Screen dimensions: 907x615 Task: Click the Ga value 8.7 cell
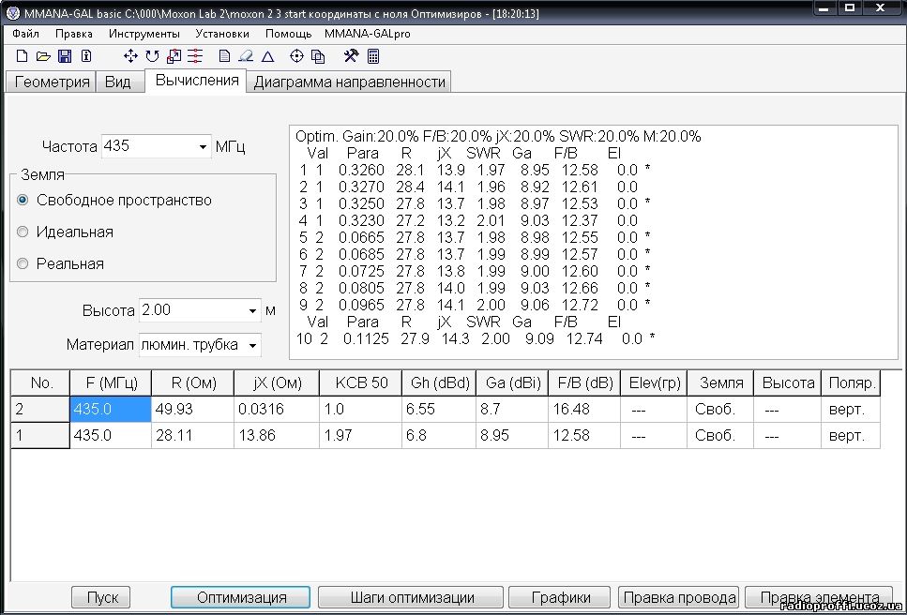tap(512, 410)
